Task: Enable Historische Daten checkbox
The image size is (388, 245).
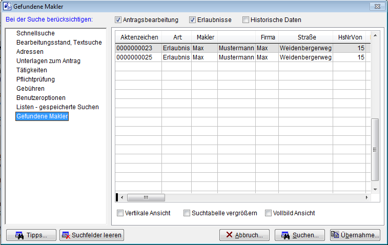Action: pyautogui.click(x=246, y=20)
